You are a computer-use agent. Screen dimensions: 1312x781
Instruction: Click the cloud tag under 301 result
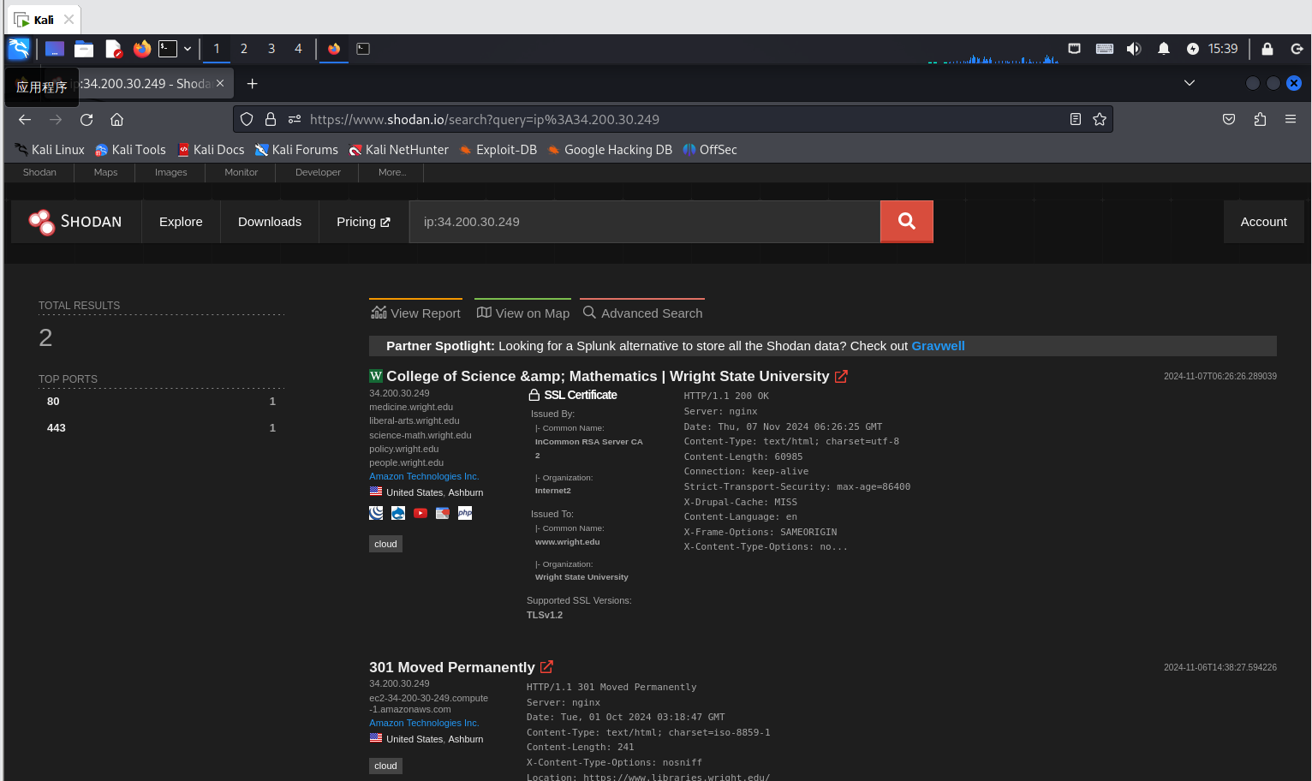385,766
